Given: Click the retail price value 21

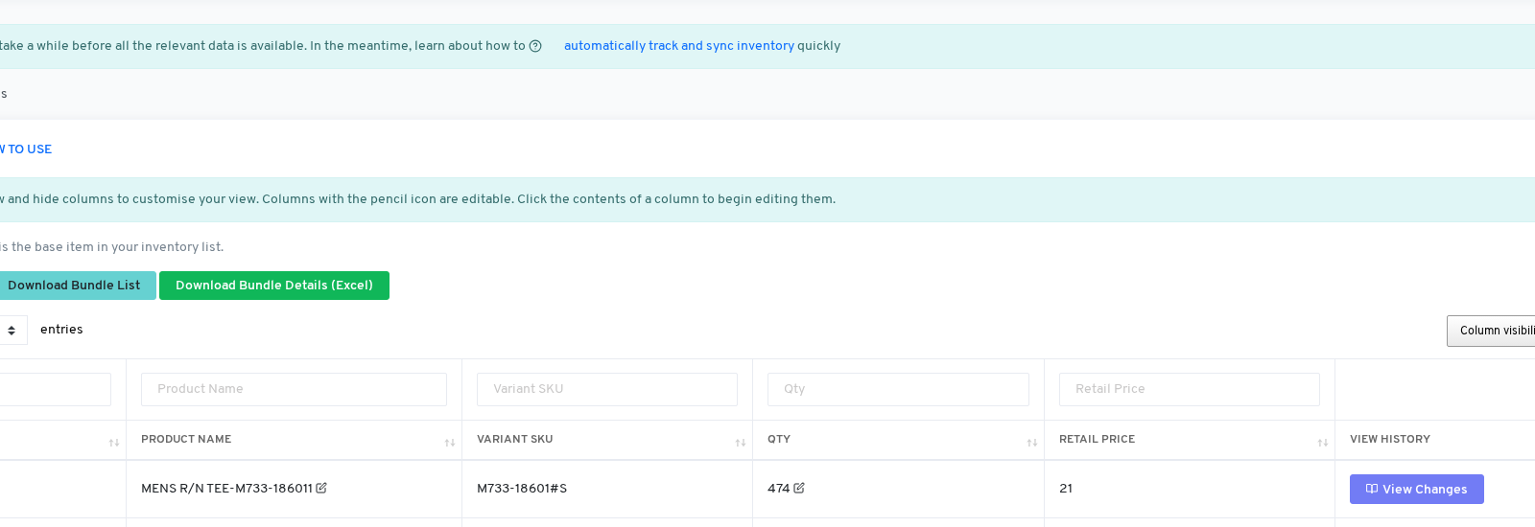Looking at the screenshot, I should (1066, 489).
